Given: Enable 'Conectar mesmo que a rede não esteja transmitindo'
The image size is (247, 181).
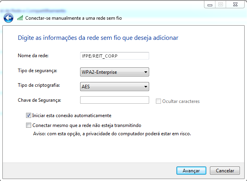Looking at the screenshot, I should [28, 125].
